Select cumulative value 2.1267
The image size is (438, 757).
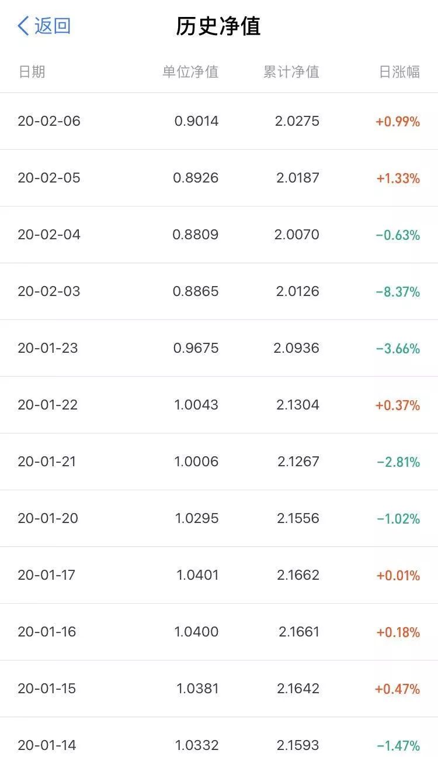click(x=298, y=462)
